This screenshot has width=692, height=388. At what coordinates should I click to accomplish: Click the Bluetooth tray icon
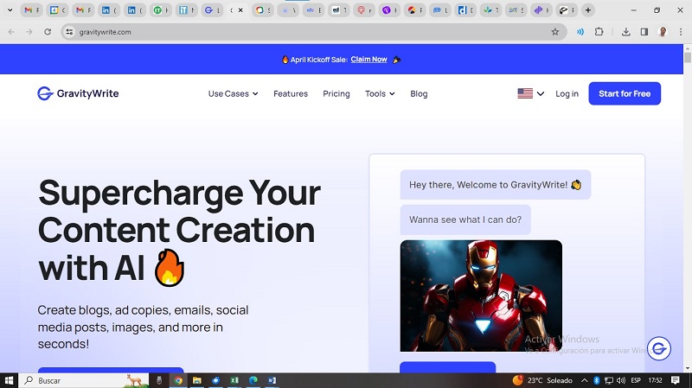click(x=596, y=380)
